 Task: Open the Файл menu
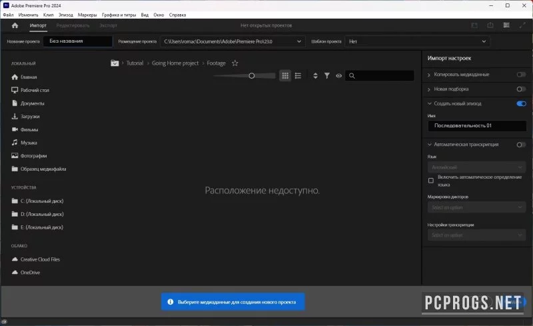pos(9,15)
